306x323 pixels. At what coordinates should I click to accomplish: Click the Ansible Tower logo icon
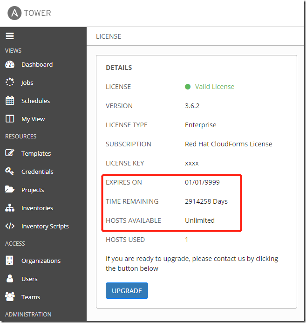point(14,13)
